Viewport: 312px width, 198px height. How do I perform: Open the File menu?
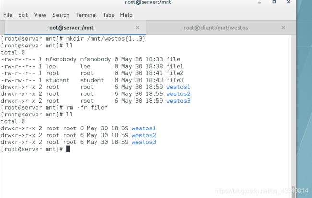click(8, 15)
